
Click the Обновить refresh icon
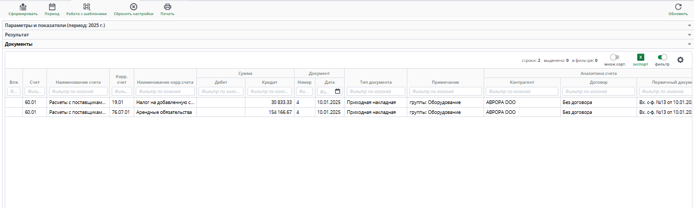(678, 7)
